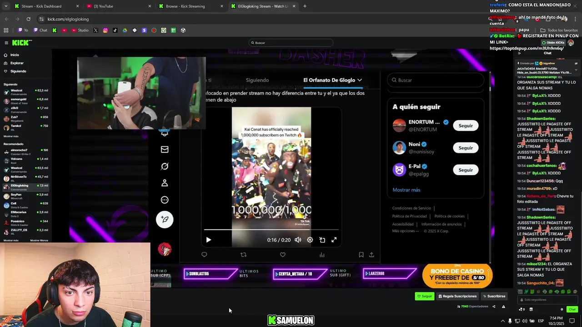Open the Windows volume tray icon

pyautogui.click(x=525, y=321)
